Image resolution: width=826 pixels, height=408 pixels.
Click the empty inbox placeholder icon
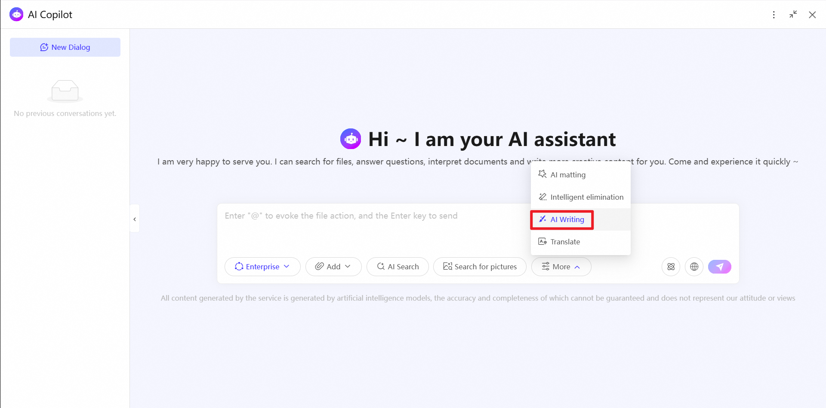point(65,91)
